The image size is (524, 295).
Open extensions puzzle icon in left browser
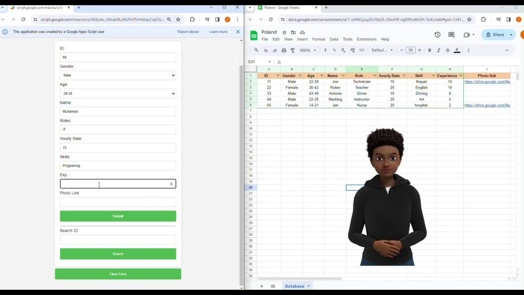(192, 19)
